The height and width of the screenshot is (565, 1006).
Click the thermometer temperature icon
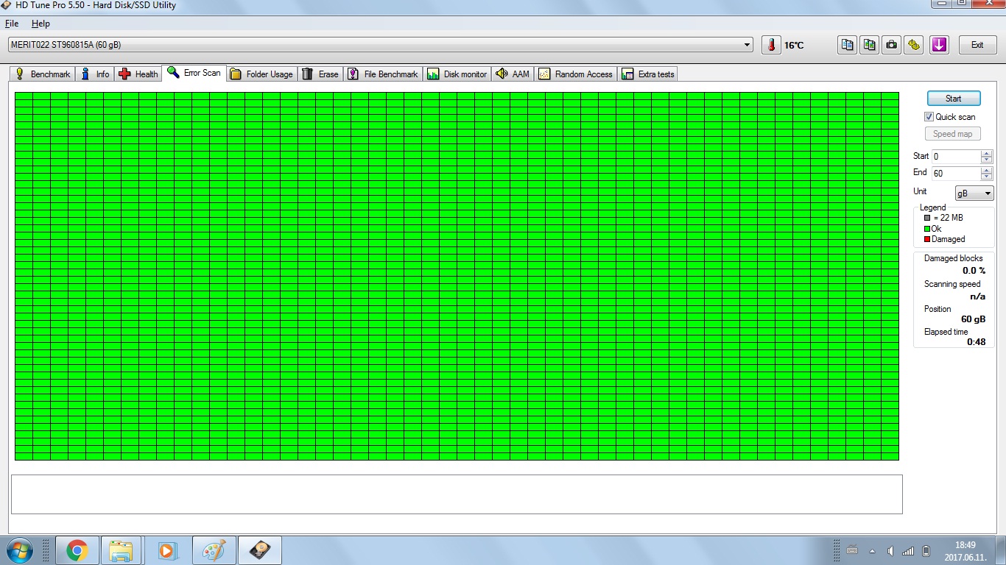[771, 45]
